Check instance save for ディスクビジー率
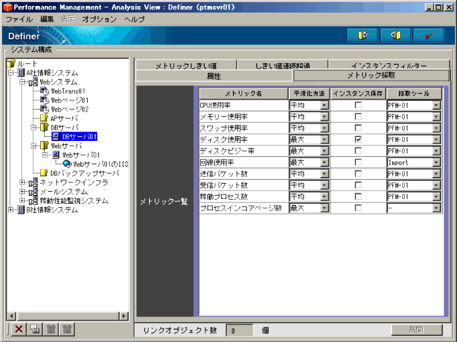The height and width of the screenshot is (342, 457). tap(358, 151)
